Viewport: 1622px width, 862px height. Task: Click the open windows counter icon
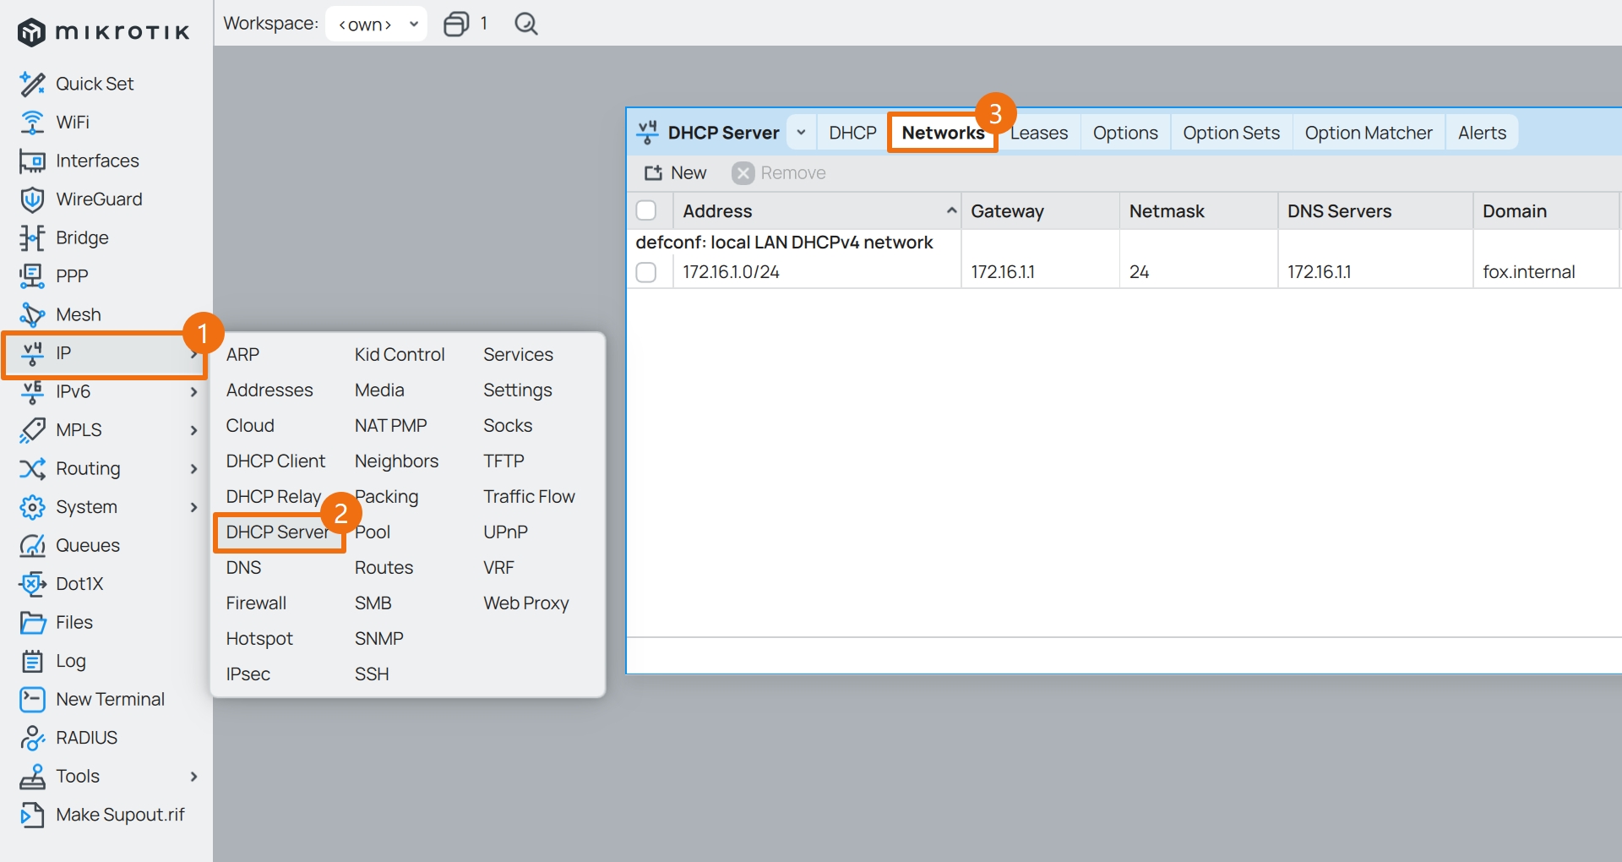(x=456, y=24)
